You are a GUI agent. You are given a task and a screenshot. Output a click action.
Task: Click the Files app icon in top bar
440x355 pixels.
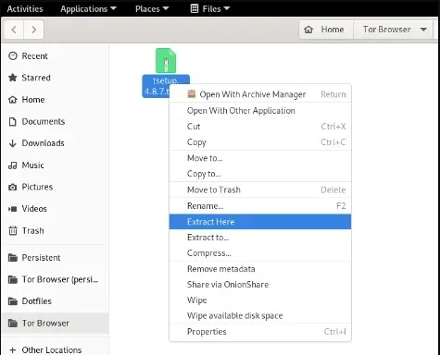point(195,8)
